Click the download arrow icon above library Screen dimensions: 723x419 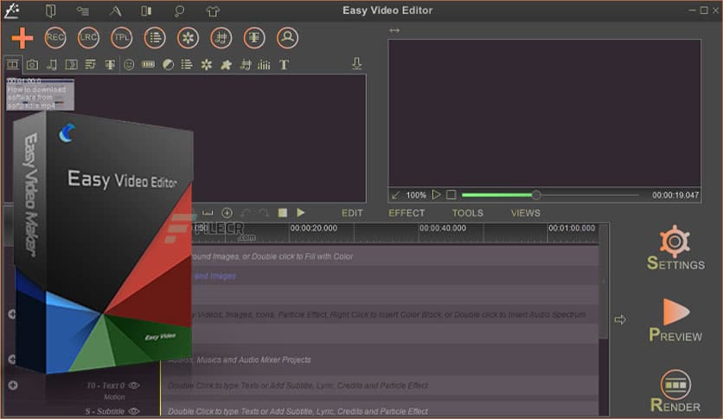coord(356,63)
